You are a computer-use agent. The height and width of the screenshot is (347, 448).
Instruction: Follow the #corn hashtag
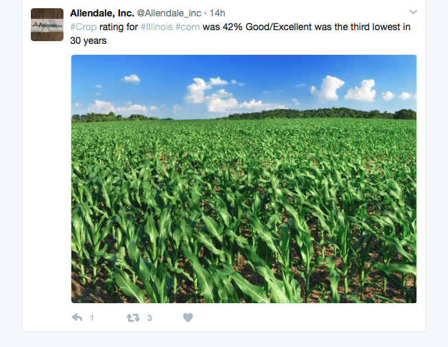coord(187,27)
